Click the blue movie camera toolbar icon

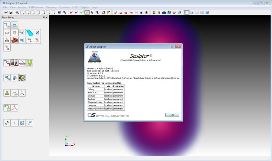[x=164, y=12]
